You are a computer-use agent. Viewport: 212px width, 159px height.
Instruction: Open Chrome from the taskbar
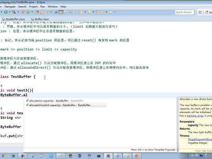pyautogui.click(x=3, y=156)
